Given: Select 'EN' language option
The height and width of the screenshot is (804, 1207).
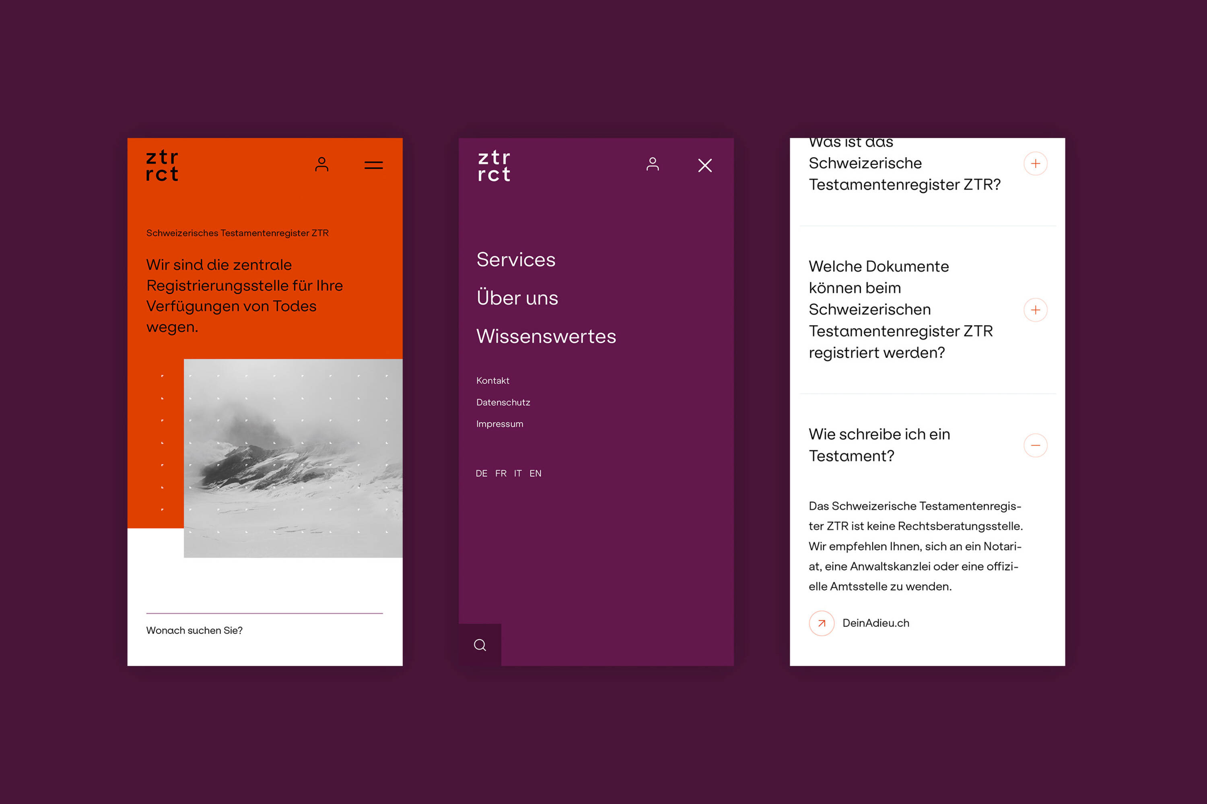Looking at the screenshot, I should pyautogui.click(x=536, y=473).
